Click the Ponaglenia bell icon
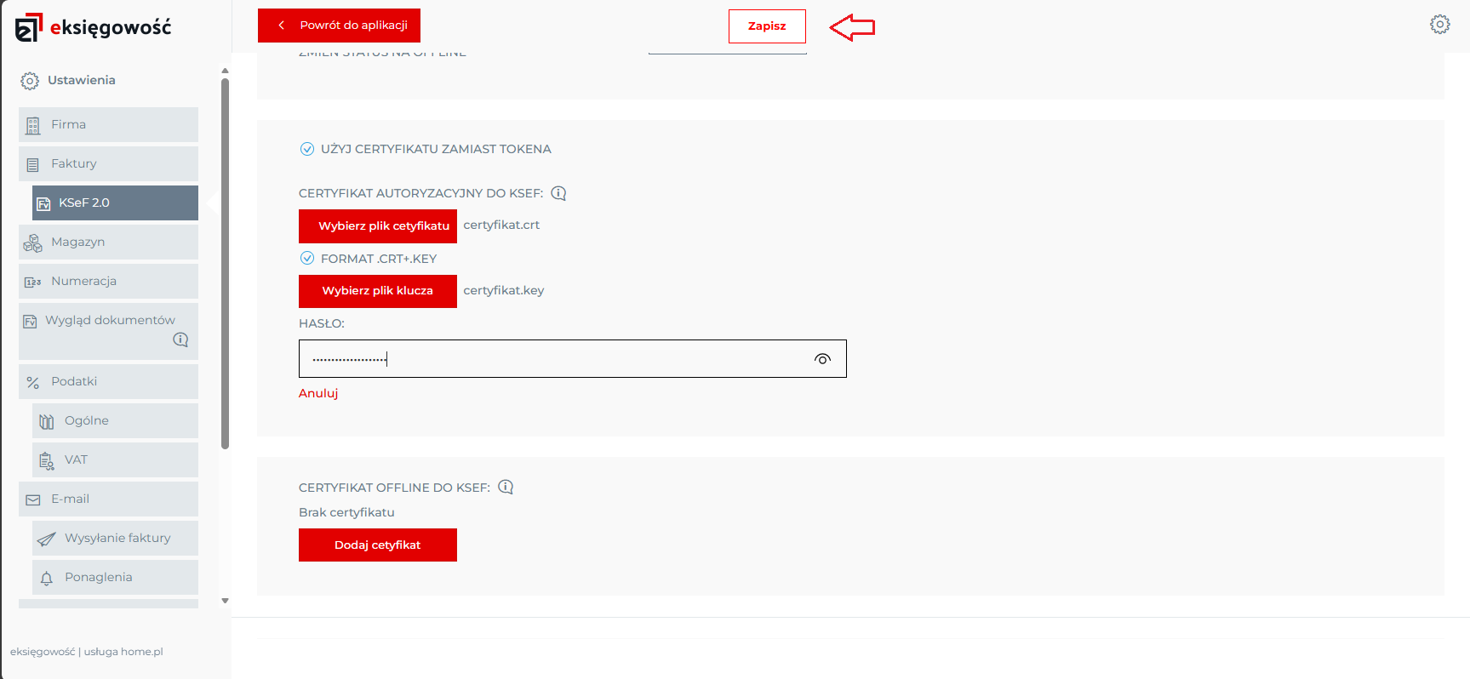 47,579
